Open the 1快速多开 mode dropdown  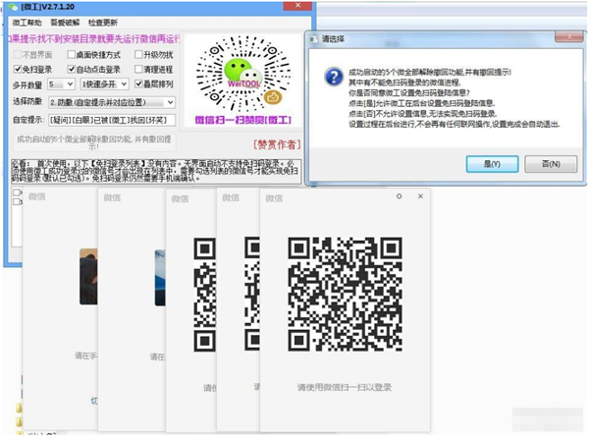[105, 84]
